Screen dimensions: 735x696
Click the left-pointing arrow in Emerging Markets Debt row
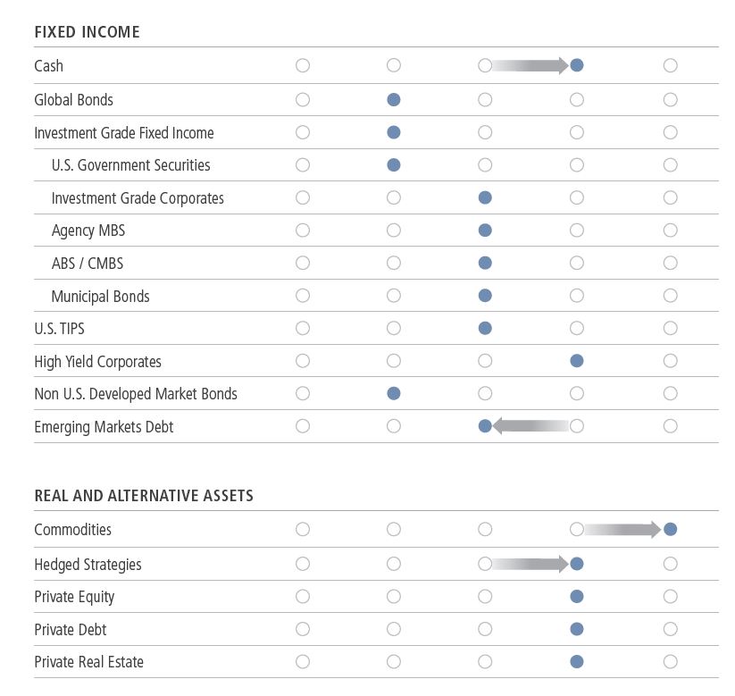pyautogui.click(x=530, y=426)
